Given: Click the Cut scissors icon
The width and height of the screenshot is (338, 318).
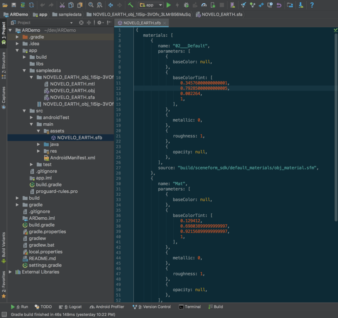Looking at the screenshot, I should pos(62,5).
